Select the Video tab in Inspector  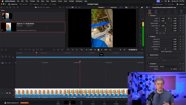pos(150,12)
